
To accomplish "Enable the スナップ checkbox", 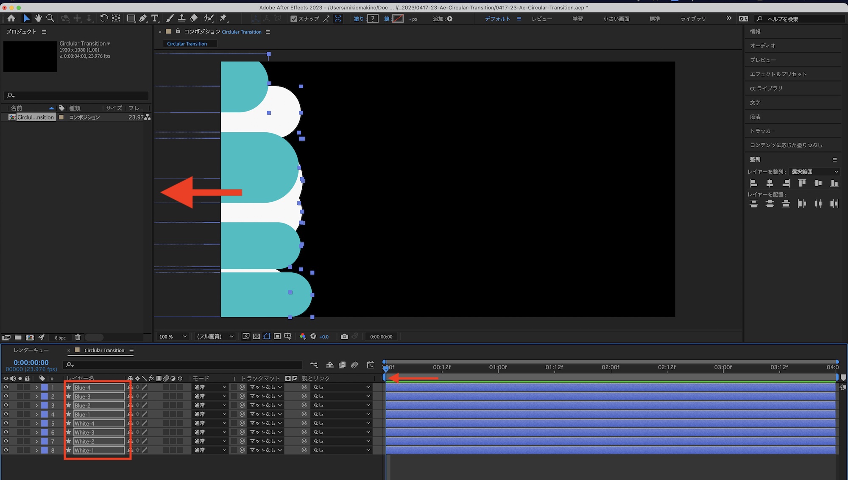I will pos(293,19).
